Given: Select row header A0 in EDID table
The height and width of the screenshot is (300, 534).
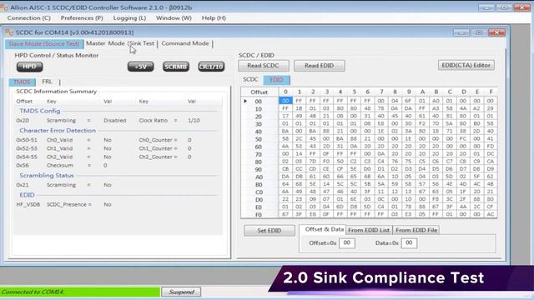Looking at the screenshot, I should coord(259,177).
